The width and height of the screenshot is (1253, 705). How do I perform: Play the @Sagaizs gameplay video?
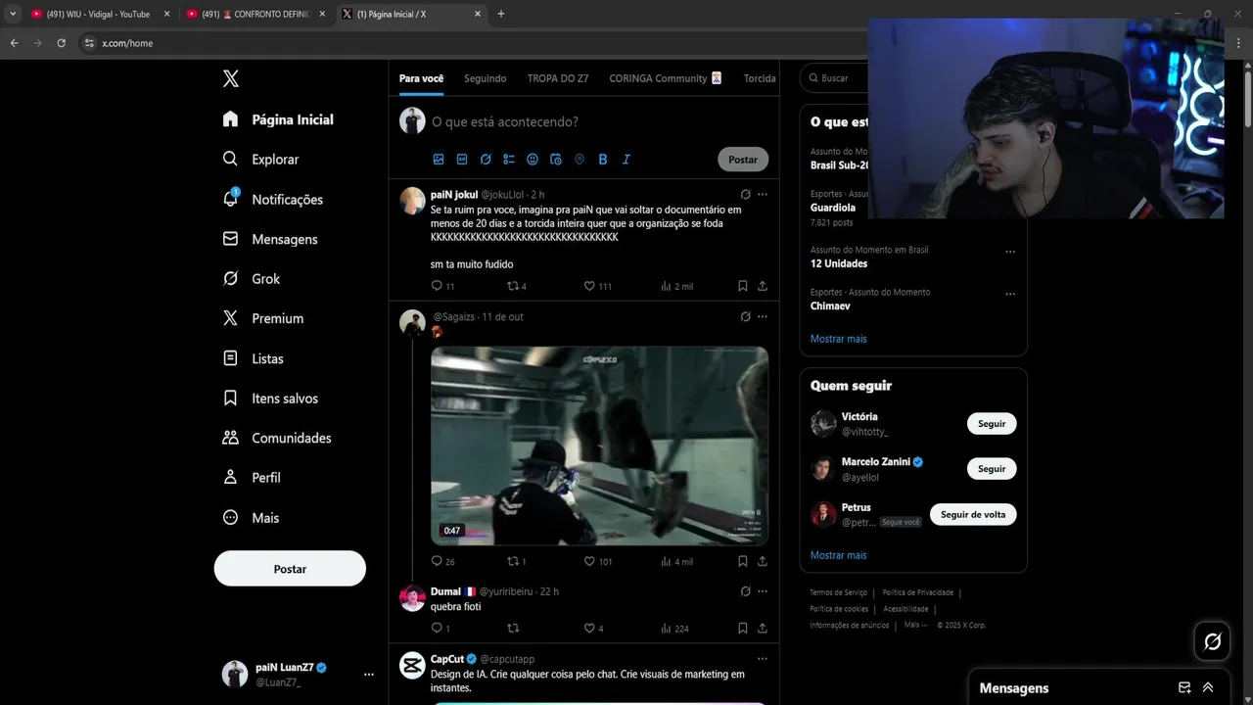pos(599,446)
